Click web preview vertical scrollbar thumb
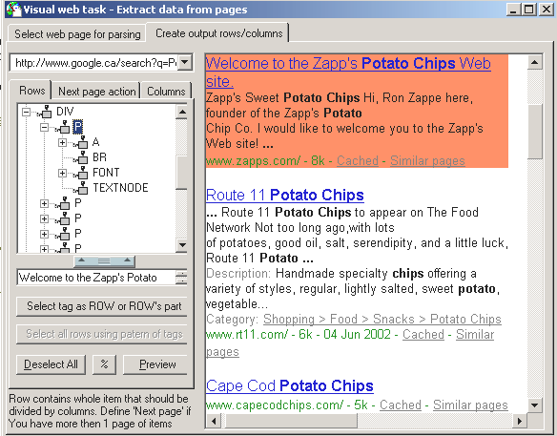 (534, 132)
